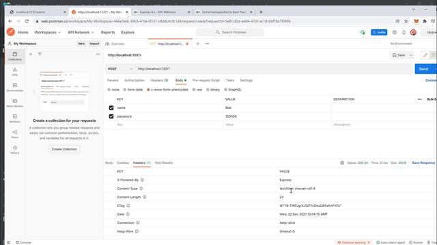
Task: Reload the page in the browser
Action: click(x=27, y=21)
